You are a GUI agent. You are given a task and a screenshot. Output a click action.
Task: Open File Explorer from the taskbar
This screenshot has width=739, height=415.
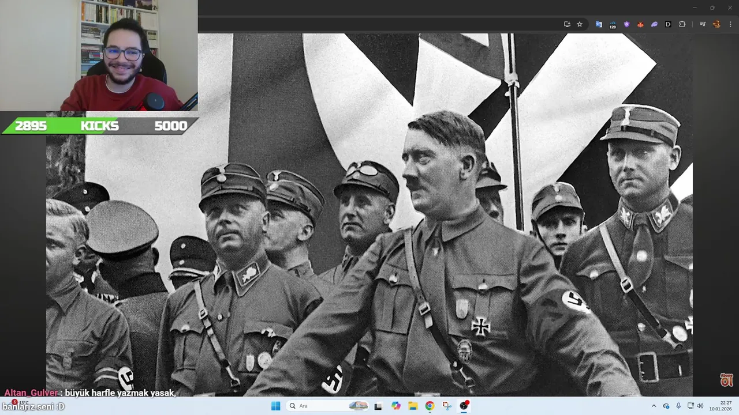click(413, 406)
